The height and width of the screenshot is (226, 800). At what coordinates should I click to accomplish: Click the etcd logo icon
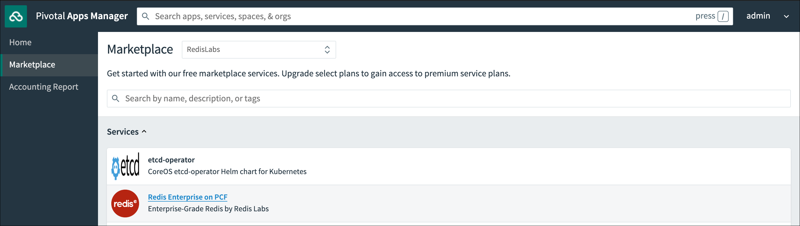(x=125, y=166)
